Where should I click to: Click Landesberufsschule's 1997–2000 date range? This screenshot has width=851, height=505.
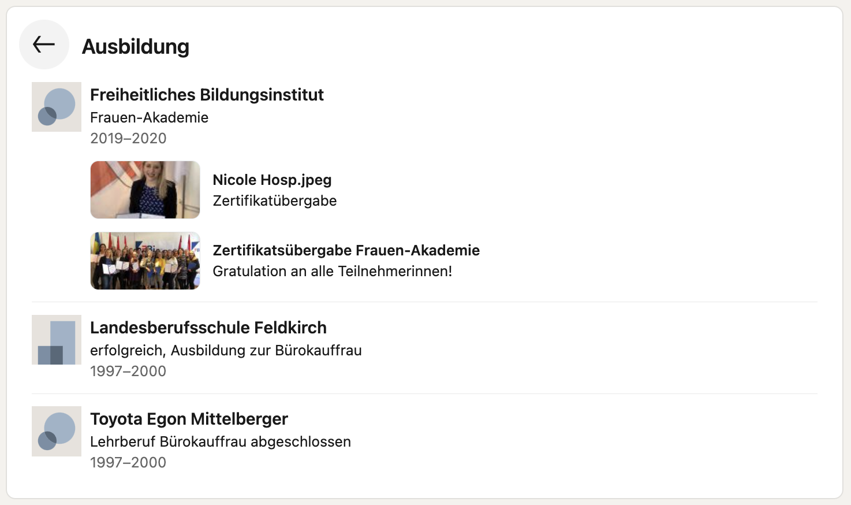(x=128, y=371)
